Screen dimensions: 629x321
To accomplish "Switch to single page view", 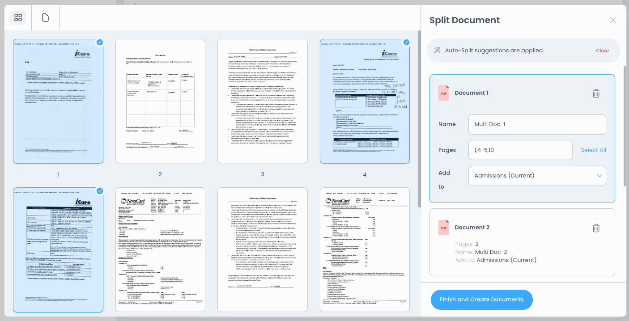I will (46, 17).
